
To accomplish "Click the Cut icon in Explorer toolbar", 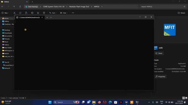I will point(14,13).
